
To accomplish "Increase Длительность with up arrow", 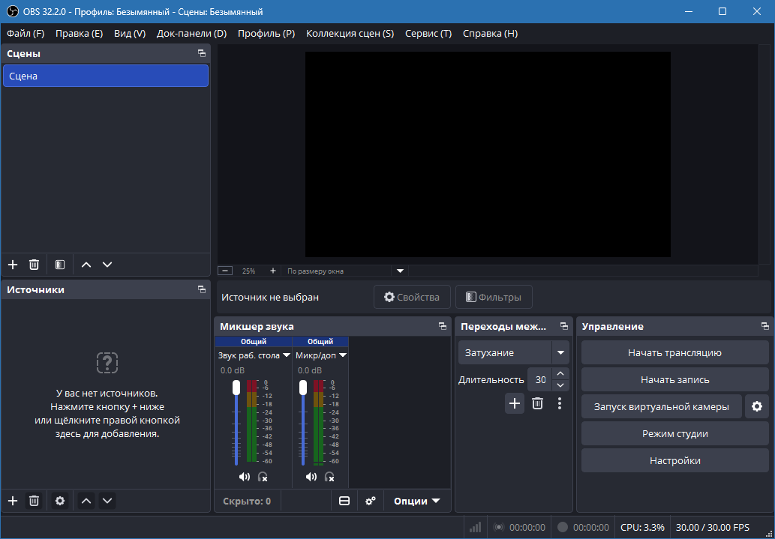I will [560, 374].
